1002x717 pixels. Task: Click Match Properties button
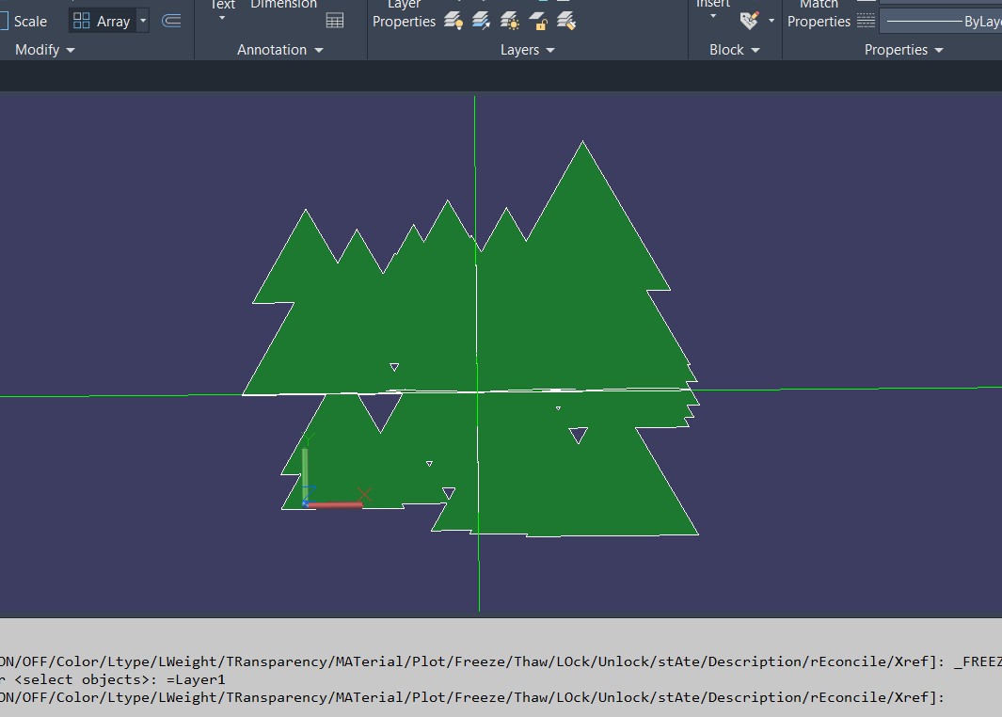coord(818,16)
